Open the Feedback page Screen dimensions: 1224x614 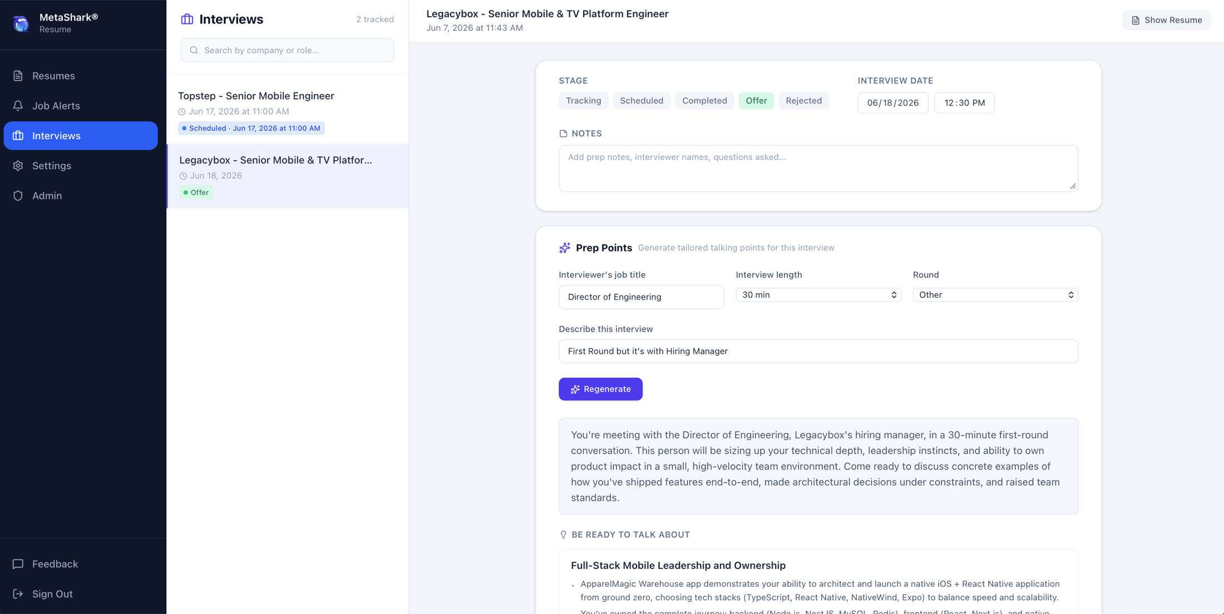click(81, 564)
